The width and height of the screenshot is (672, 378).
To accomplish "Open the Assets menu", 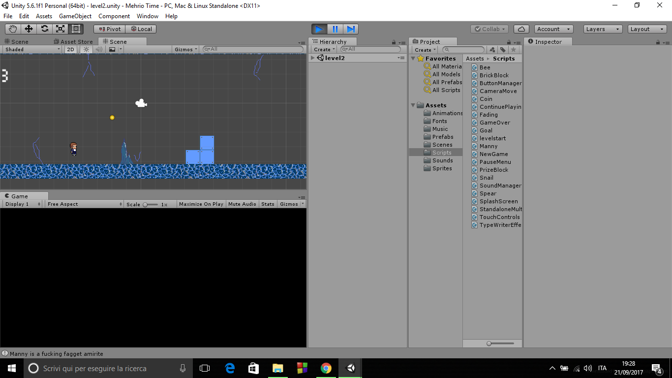I will click(x=44, y=16).
